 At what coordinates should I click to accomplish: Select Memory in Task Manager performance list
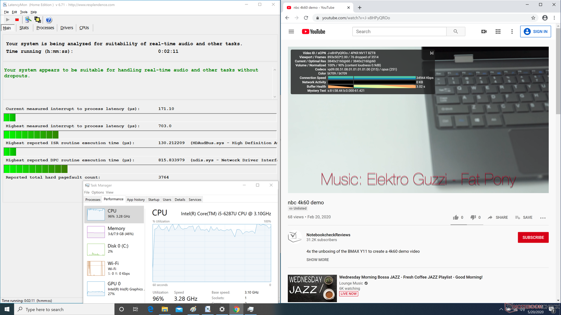[x=114, y=232]
